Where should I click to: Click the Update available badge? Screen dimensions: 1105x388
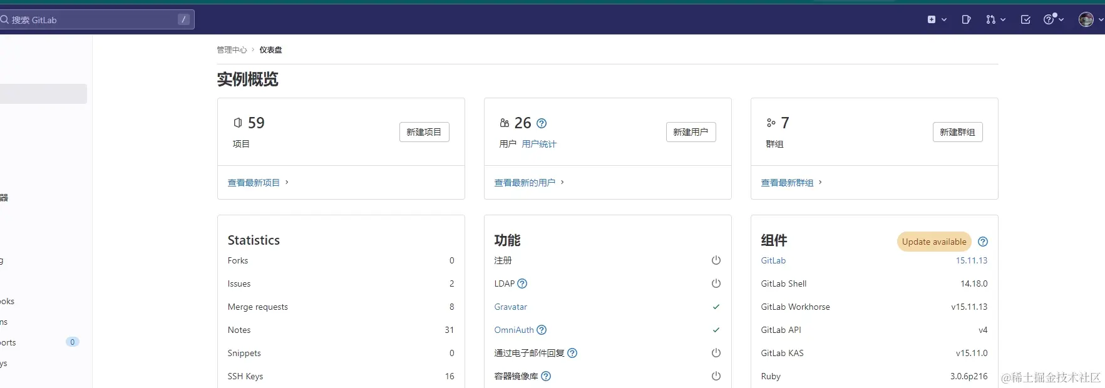(934, 242)
